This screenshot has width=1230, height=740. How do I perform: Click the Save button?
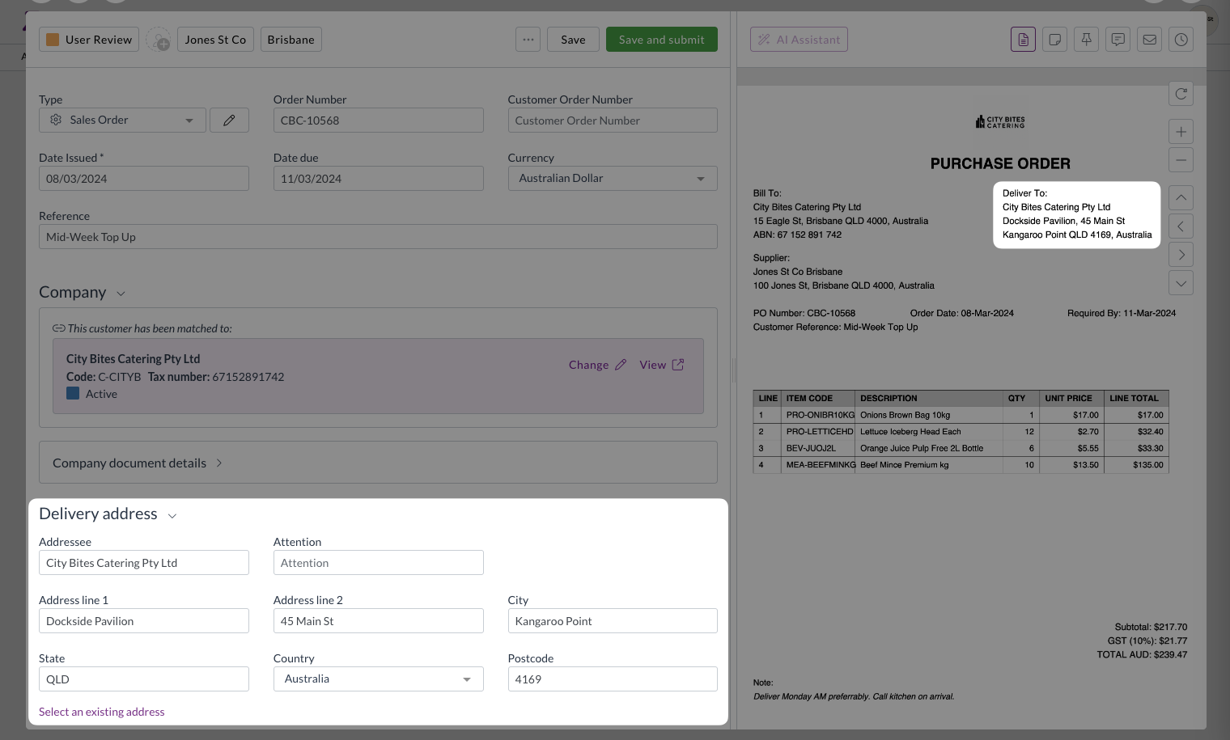tap(573, 40)
